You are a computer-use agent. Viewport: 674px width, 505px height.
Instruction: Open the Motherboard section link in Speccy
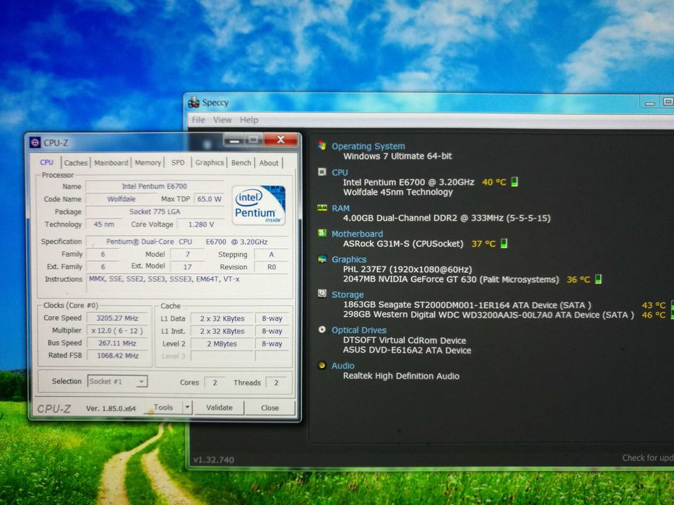(357, 234)
